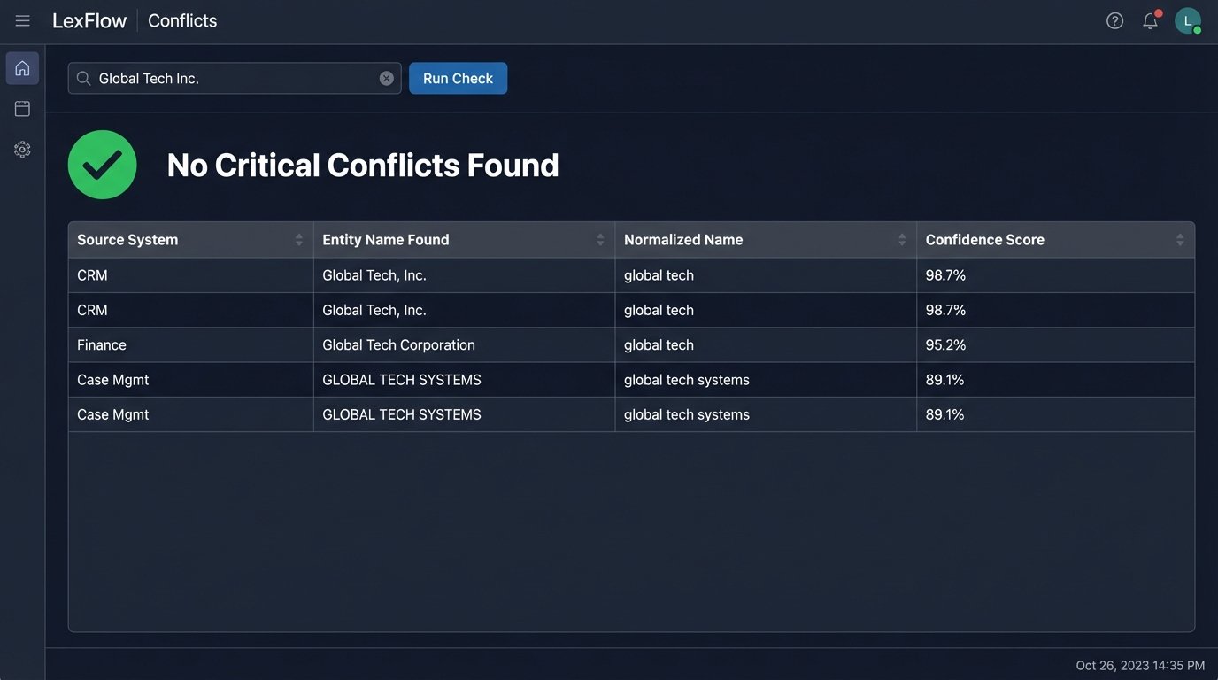Open Settings gear in sidebar
The image size is (1218, 680).
coord(22,150)
